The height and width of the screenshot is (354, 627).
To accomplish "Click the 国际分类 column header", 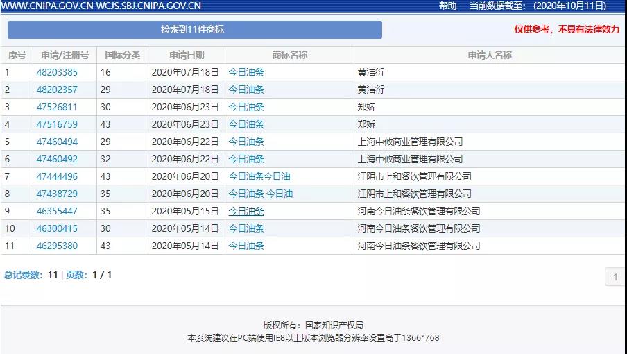I will coord(122,55).
